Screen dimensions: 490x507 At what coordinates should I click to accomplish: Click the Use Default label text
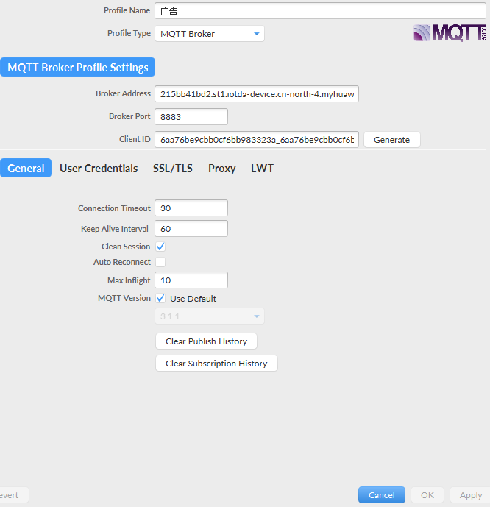[193, 299]
